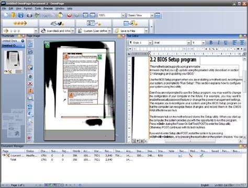
Task: Click the Start workflow arrows button
Action: coord(20,23)
